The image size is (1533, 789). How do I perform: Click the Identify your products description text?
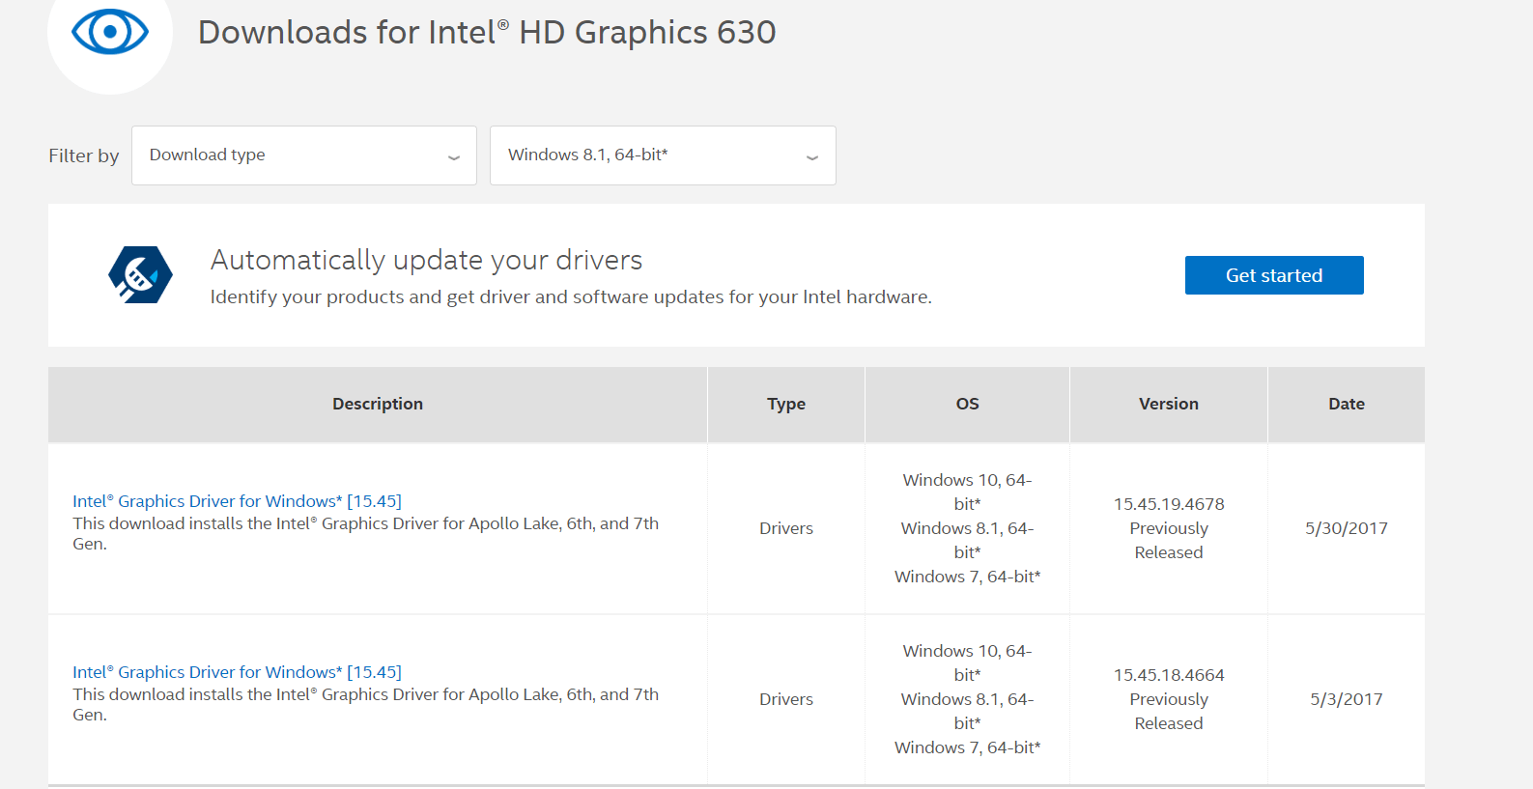(571, 297)
